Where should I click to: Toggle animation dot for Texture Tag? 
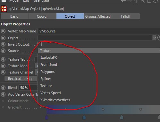3,59
